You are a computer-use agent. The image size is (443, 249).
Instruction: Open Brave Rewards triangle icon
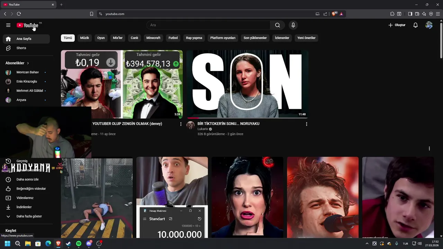tap(341, 14)
